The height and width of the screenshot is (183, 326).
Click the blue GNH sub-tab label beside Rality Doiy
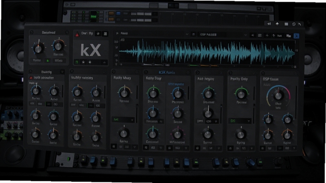(x=176, y=84)
